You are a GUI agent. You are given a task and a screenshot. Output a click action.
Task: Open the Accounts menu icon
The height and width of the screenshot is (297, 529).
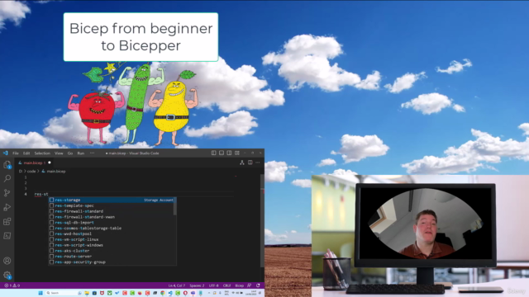click(x=7, y=261)
